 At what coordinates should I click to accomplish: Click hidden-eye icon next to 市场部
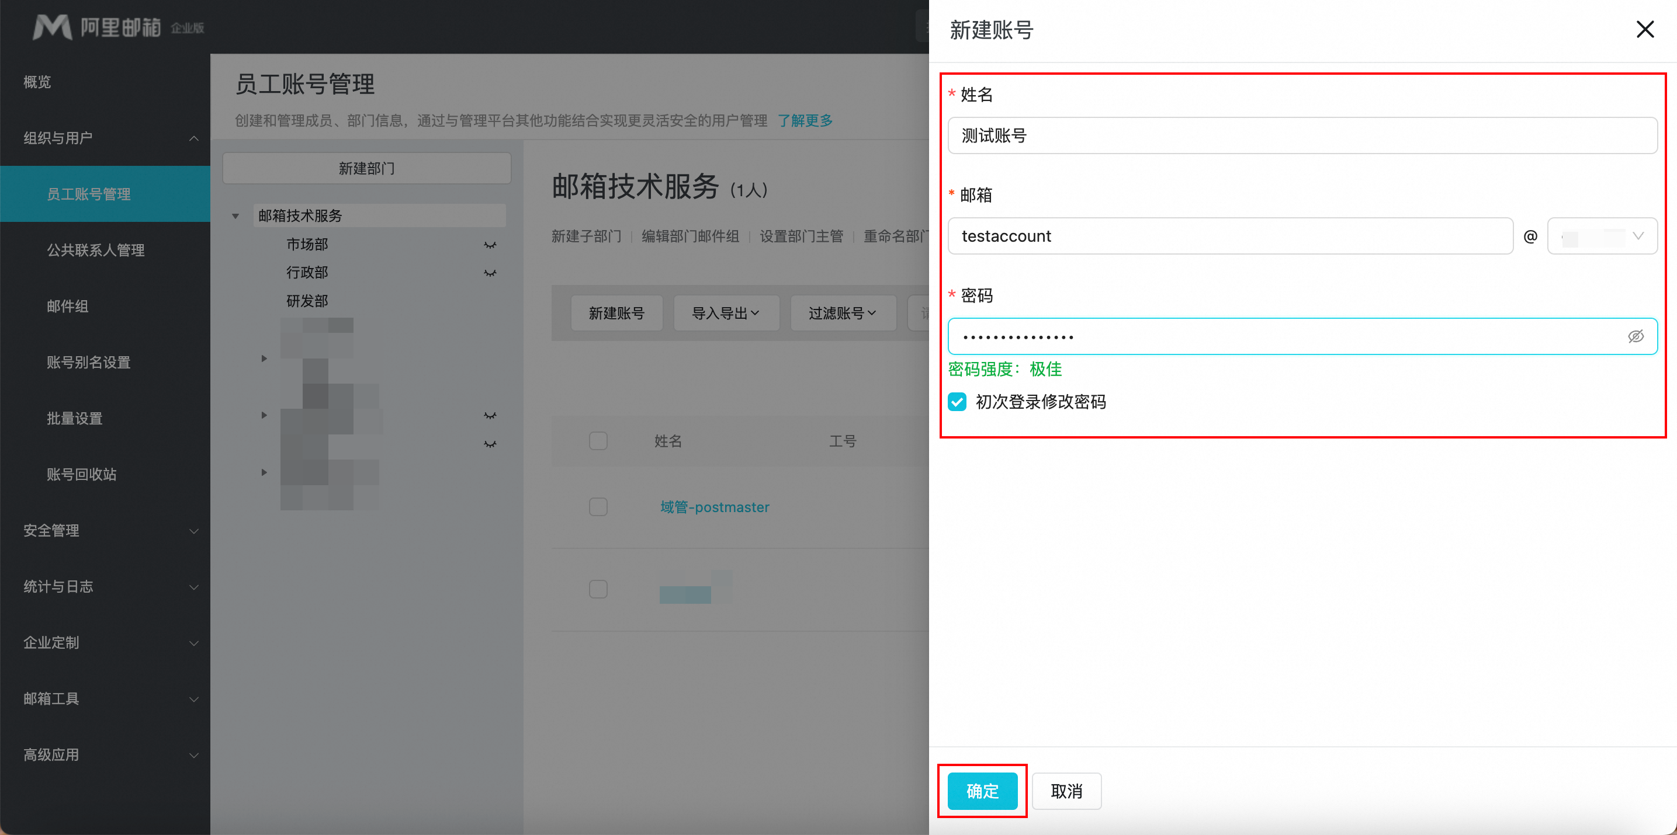pyautogui.click(x=490, y=245)
